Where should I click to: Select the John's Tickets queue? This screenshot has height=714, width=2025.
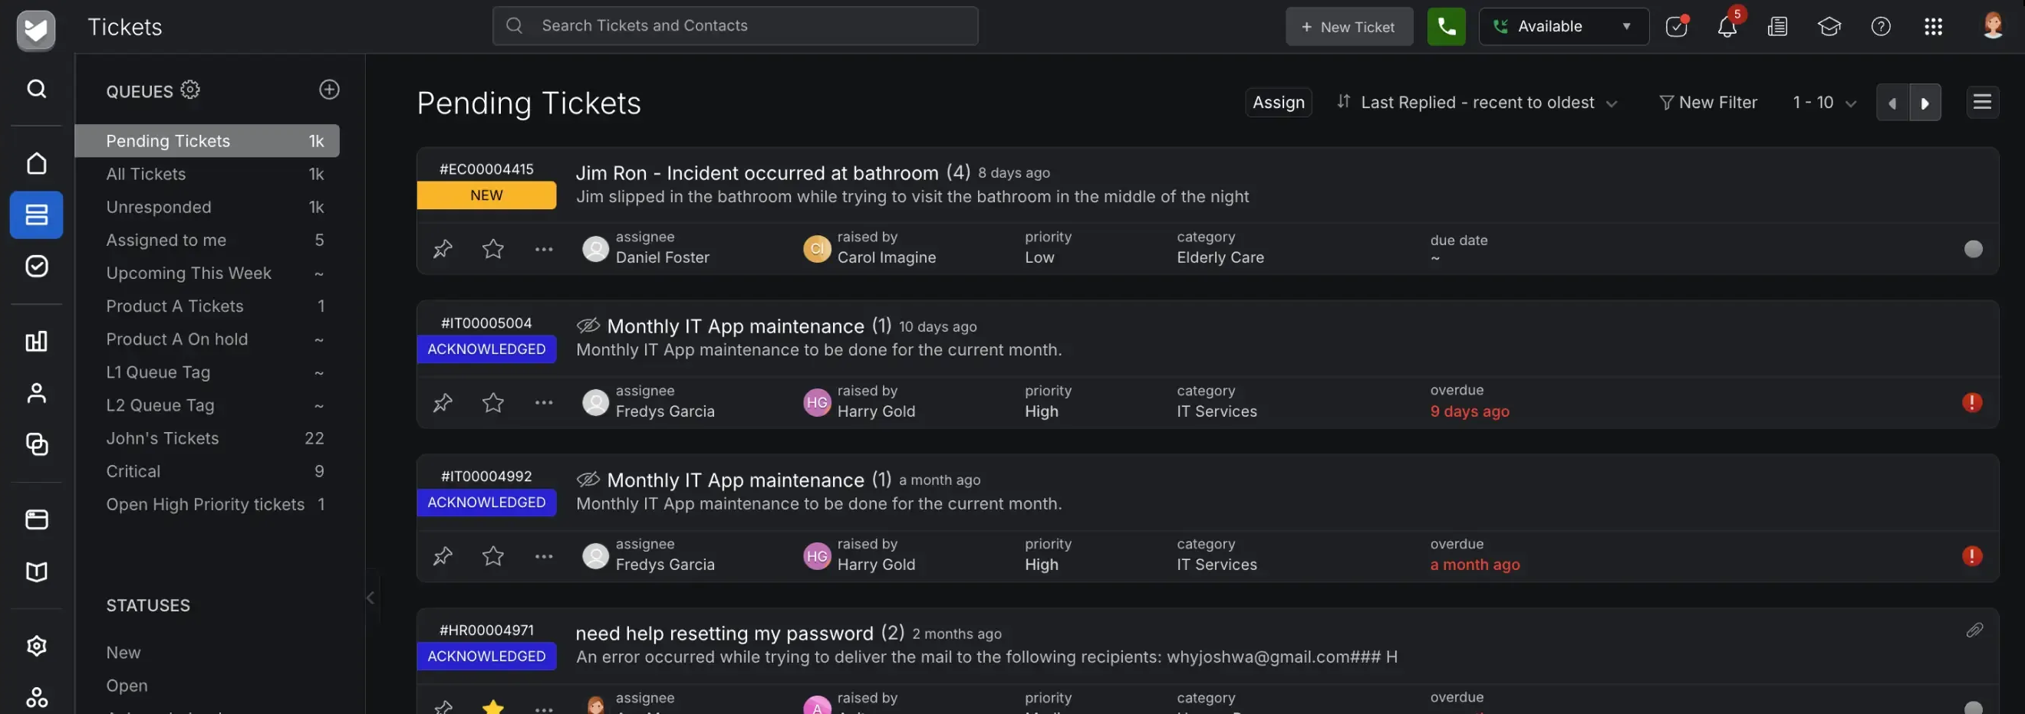point(208,438)
